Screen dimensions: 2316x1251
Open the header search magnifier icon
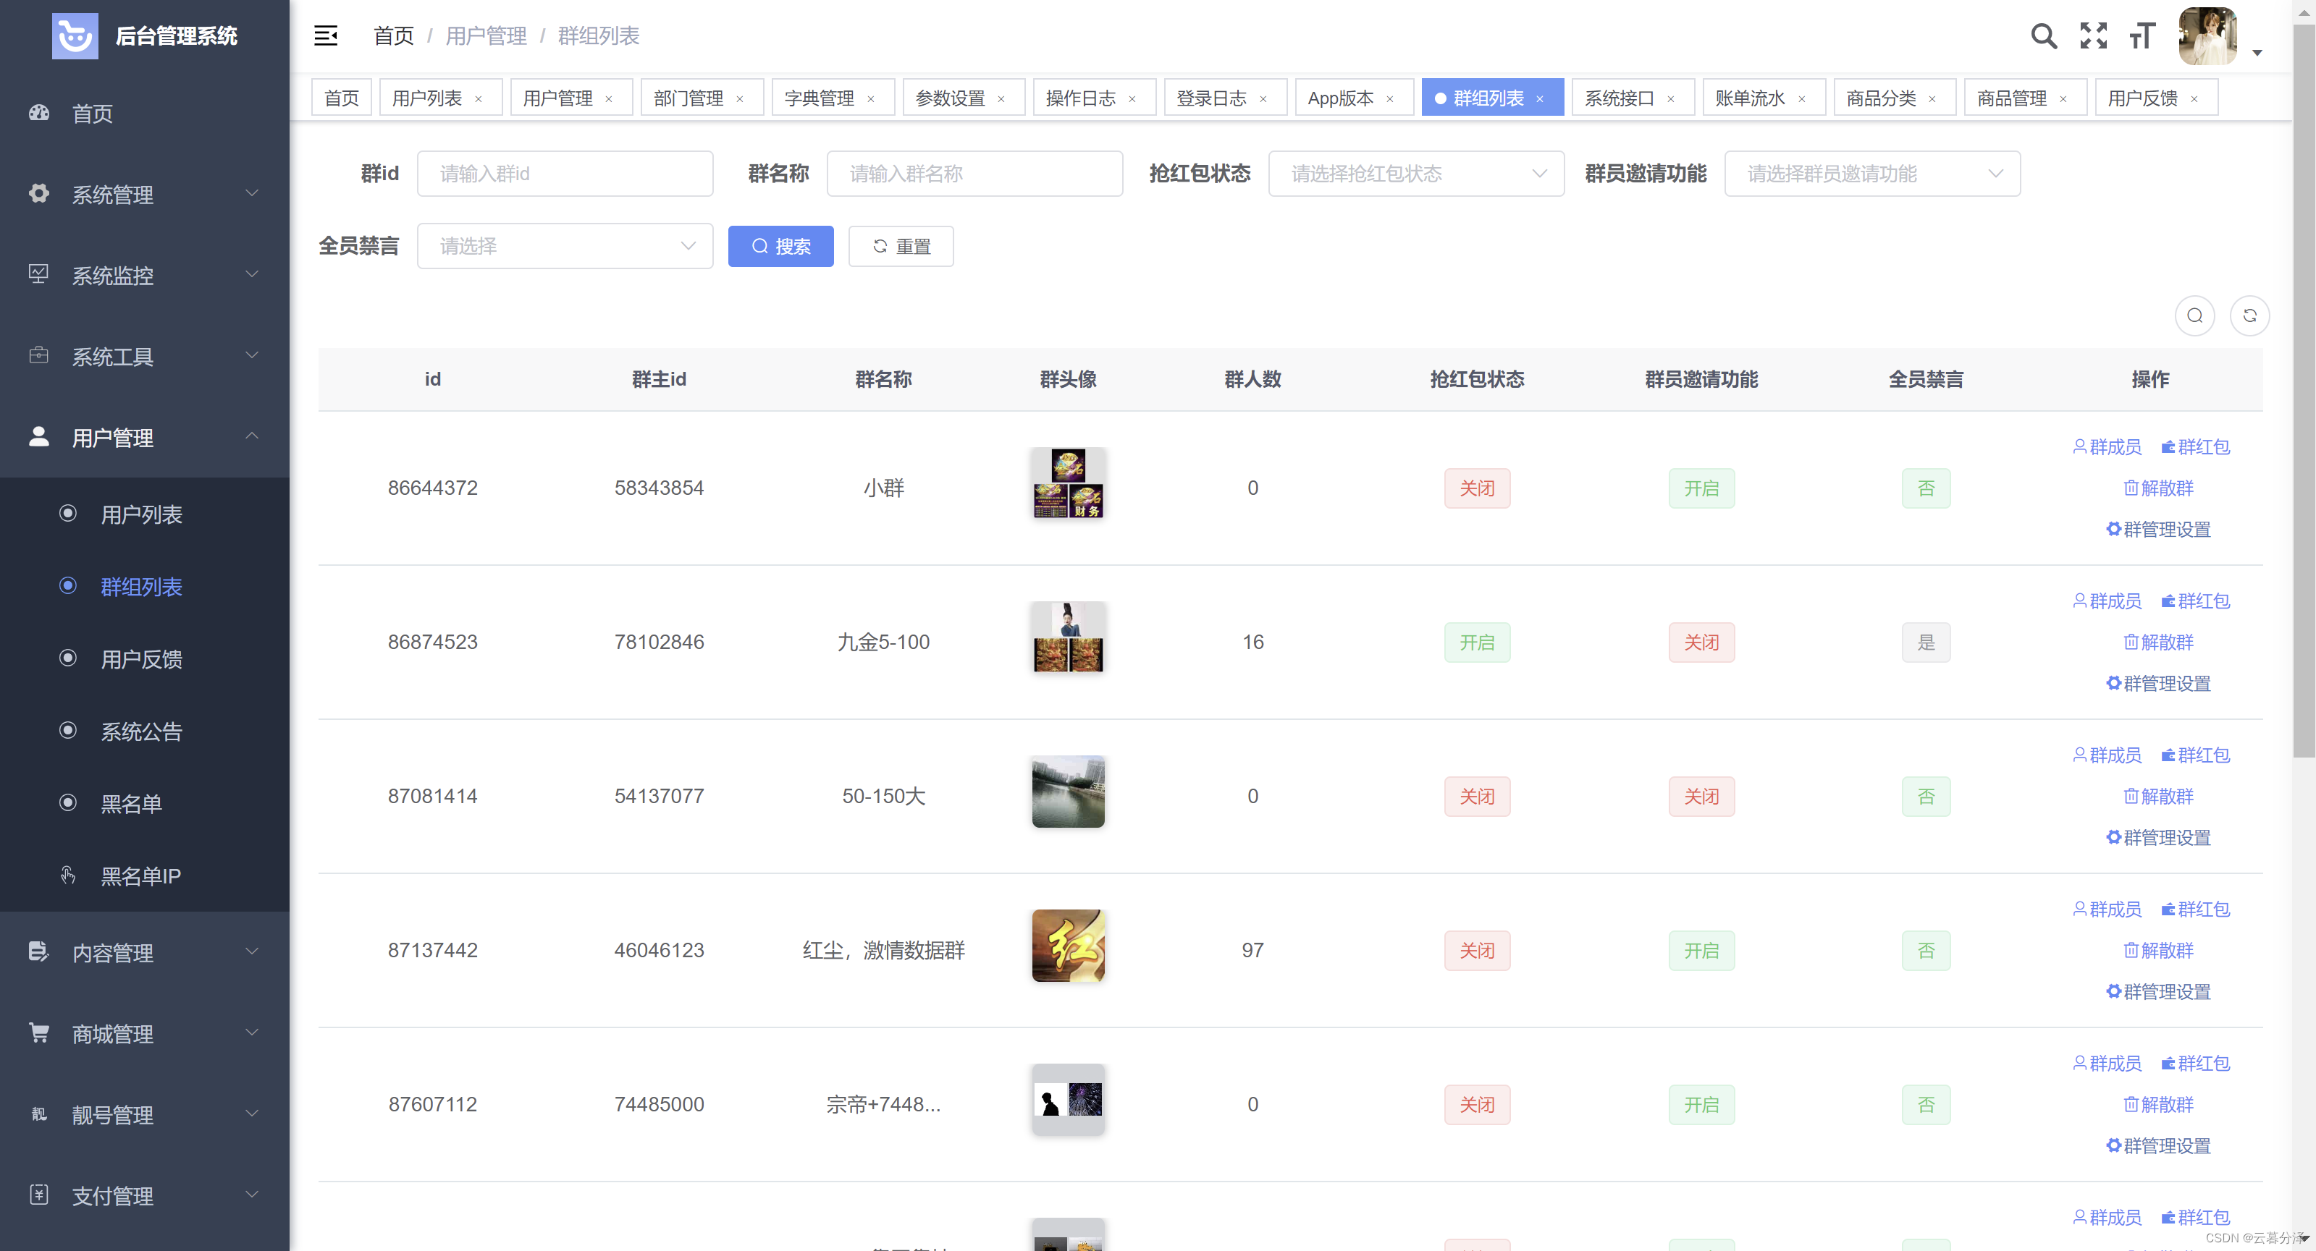(x=2044, y=36)
